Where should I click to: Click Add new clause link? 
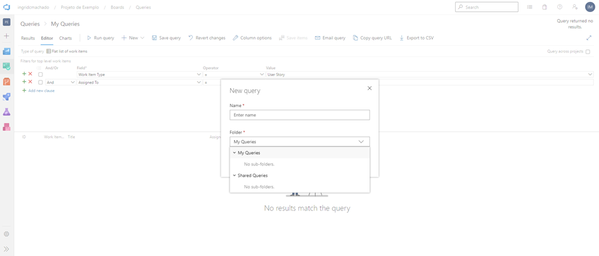pyautogui.click(x=41, y=91)
